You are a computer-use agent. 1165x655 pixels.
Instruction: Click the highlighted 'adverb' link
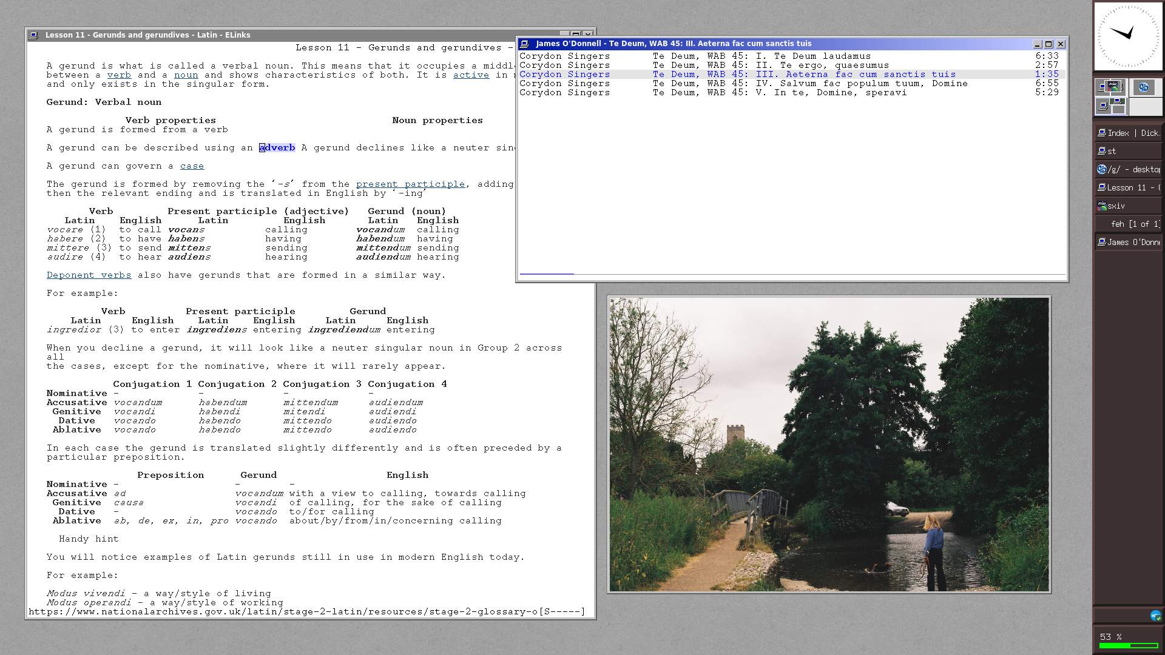coord(277,147)
